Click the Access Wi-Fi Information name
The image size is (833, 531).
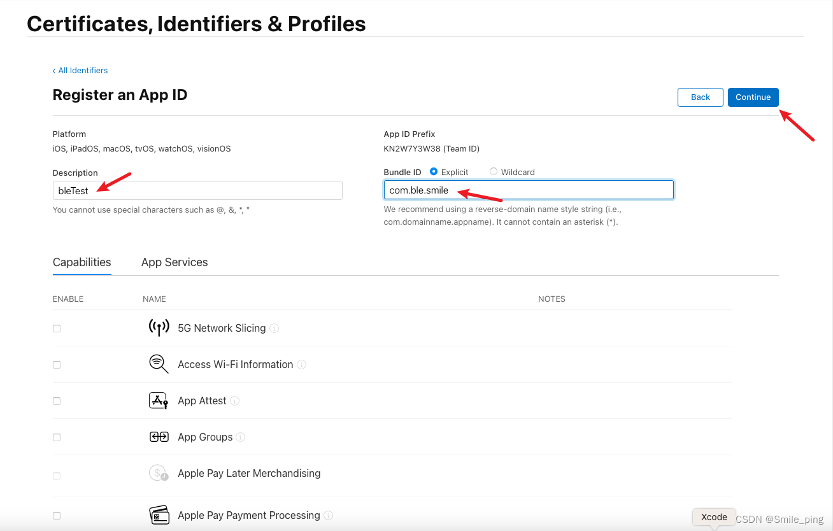(x=236, y=364)
